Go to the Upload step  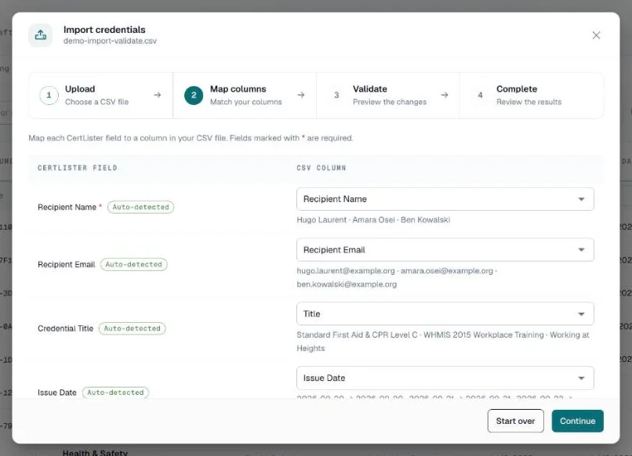pyautogui.click(x=101, y=95)
